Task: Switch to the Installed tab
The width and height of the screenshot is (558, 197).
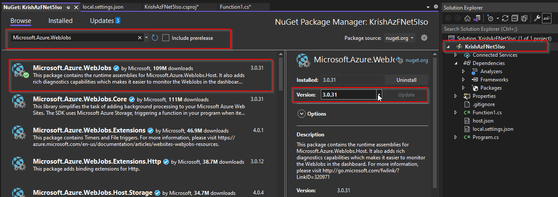Action: click(61, 21)
